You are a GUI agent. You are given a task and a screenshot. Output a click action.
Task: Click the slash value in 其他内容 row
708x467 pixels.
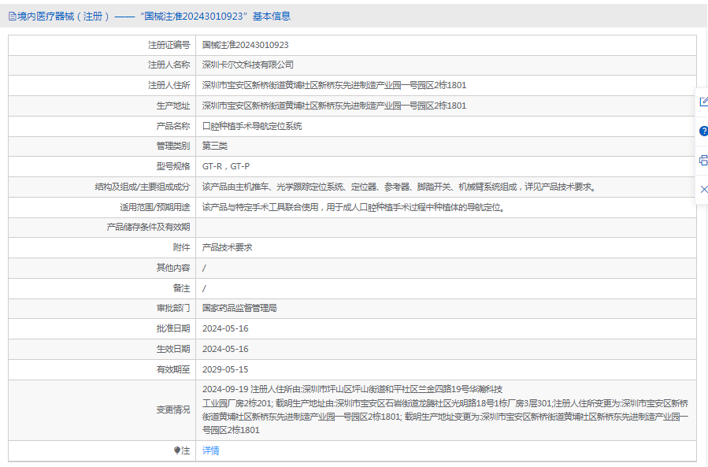coord(204,269)
